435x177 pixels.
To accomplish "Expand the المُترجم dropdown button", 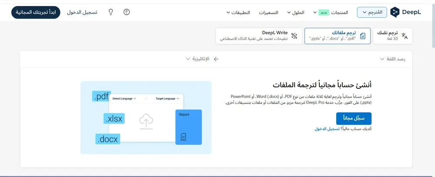I will tap(371, 12).
